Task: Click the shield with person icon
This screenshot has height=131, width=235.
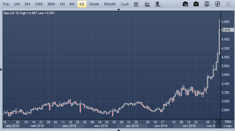Action: point(207,4)
